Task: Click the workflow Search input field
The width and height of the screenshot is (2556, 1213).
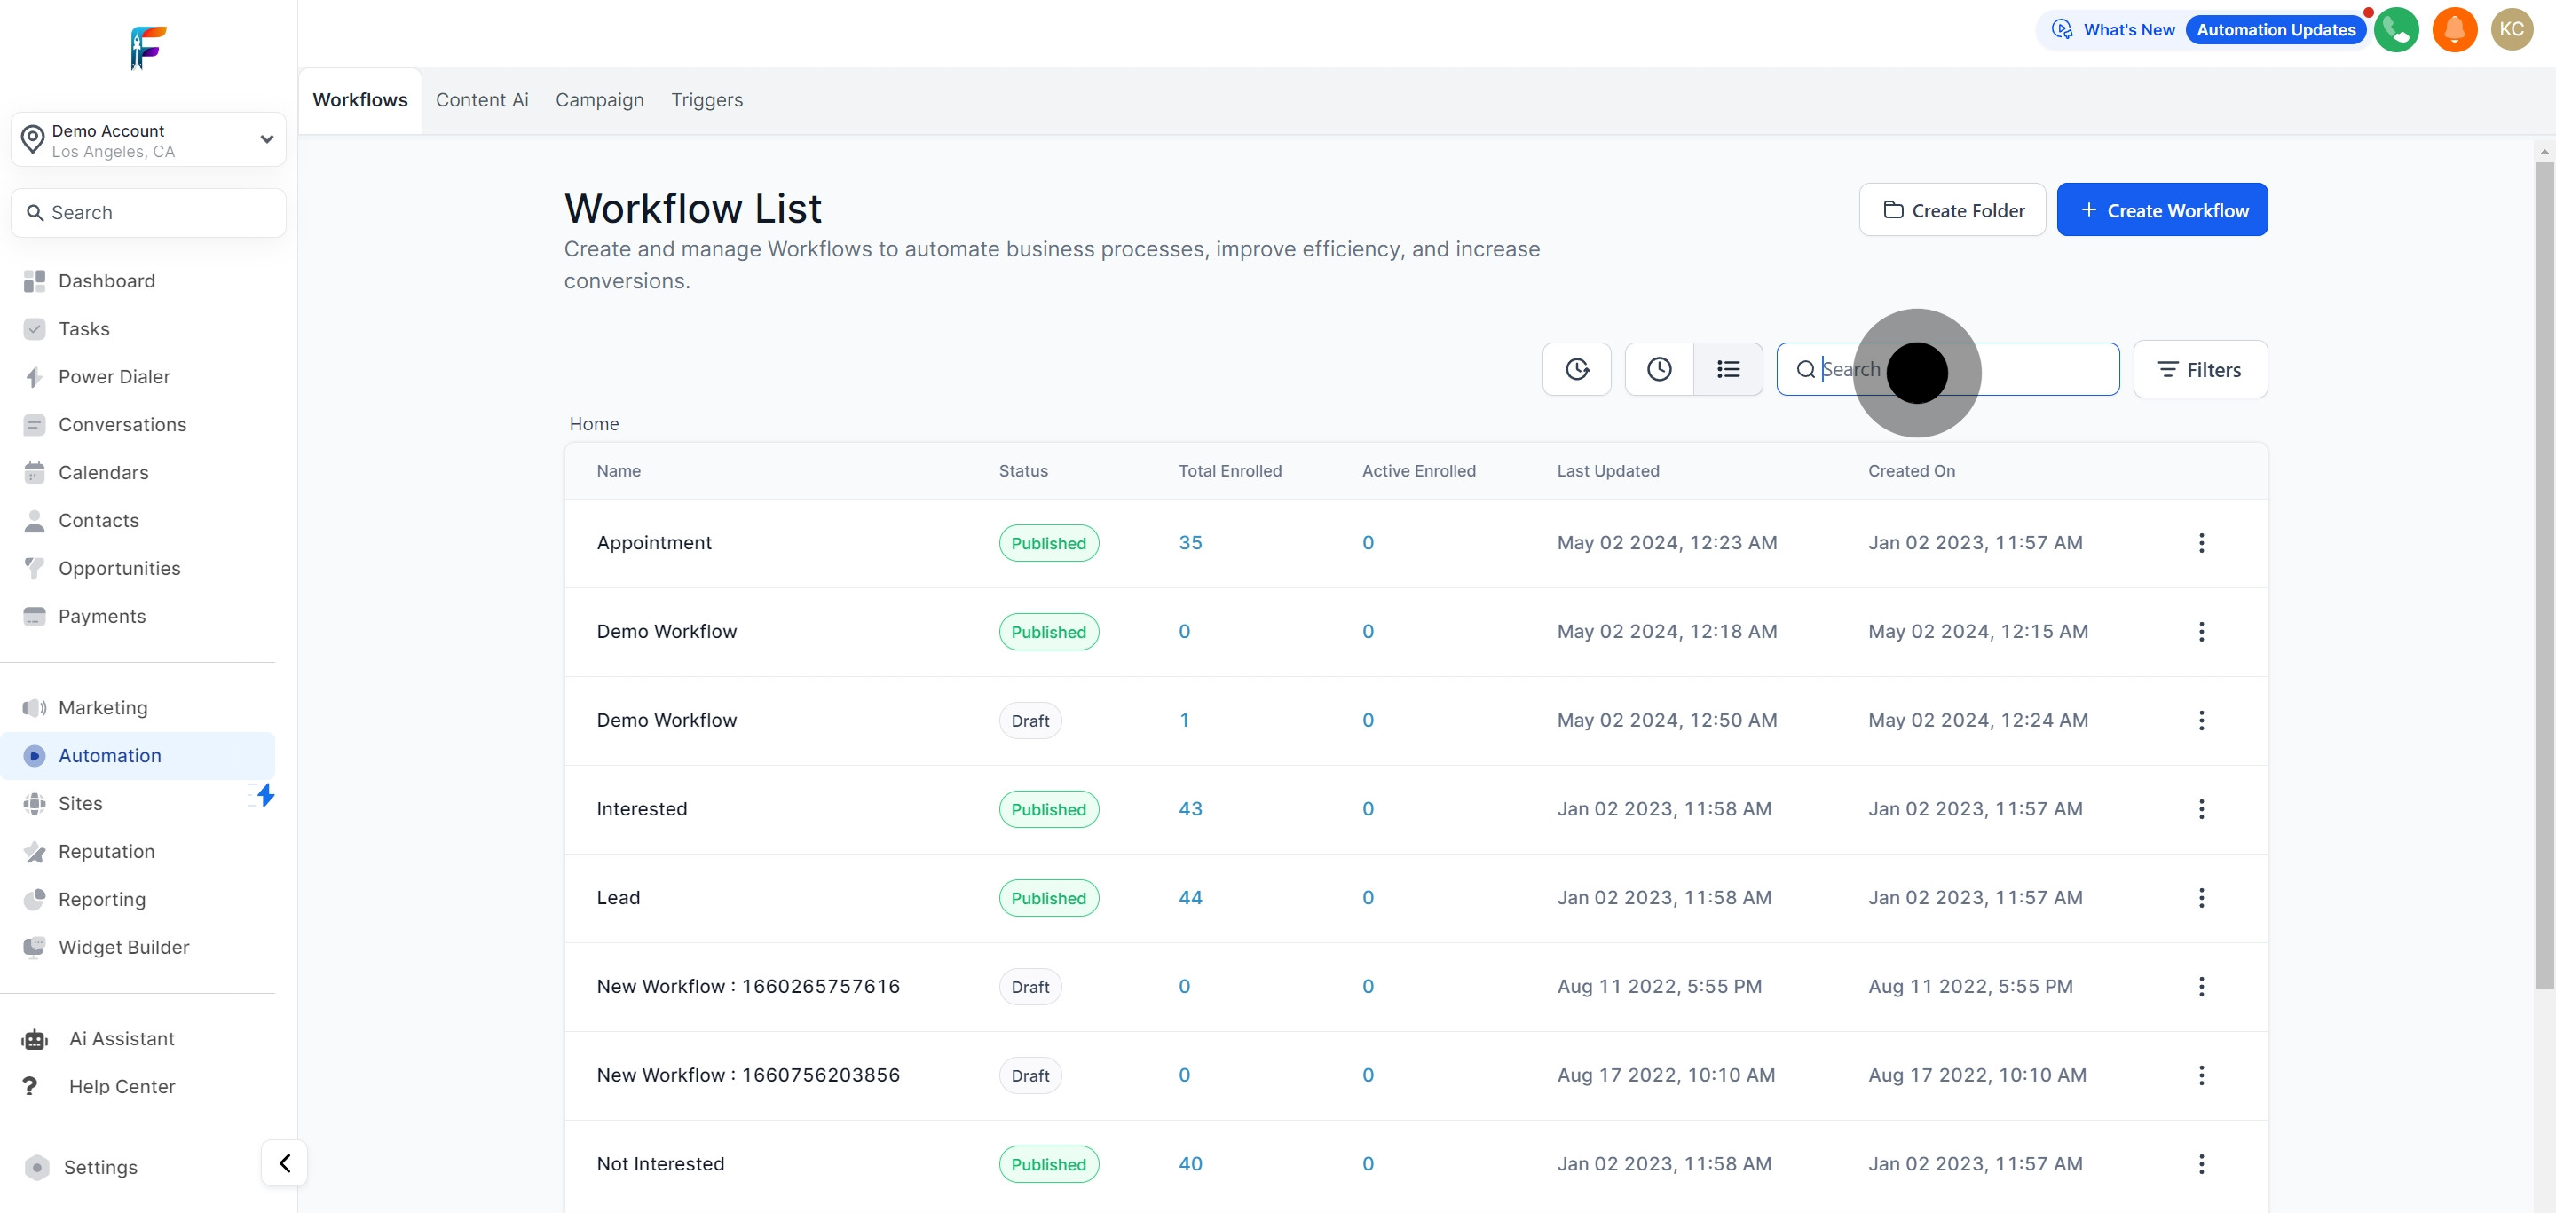Action: [x=1948, y=369]
